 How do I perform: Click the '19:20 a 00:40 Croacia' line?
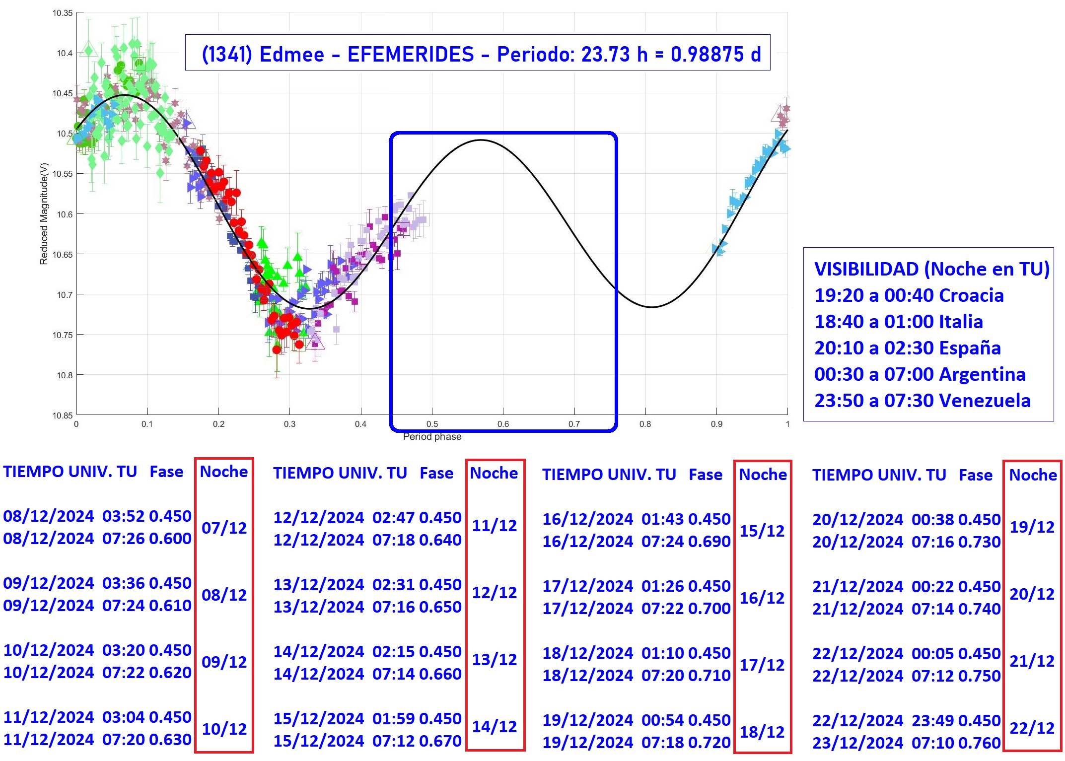[909, 295]
